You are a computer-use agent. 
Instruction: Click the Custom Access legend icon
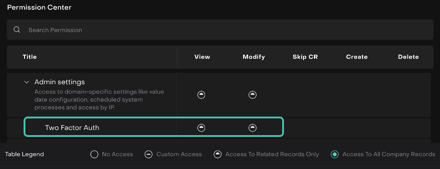[x=148, y=154]
